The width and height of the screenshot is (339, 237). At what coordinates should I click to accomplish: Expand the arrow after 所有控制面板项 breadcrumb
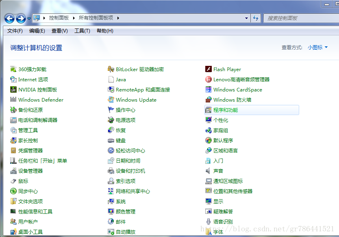118,18
